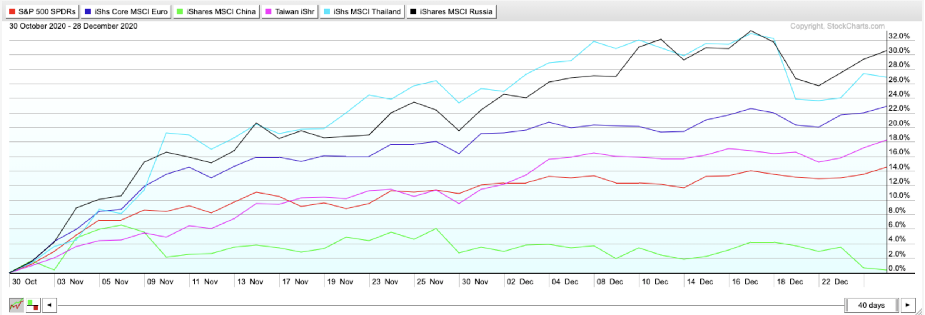
Task: Click the 10 Dec axis date label
Action: click(x=655, y=282)
